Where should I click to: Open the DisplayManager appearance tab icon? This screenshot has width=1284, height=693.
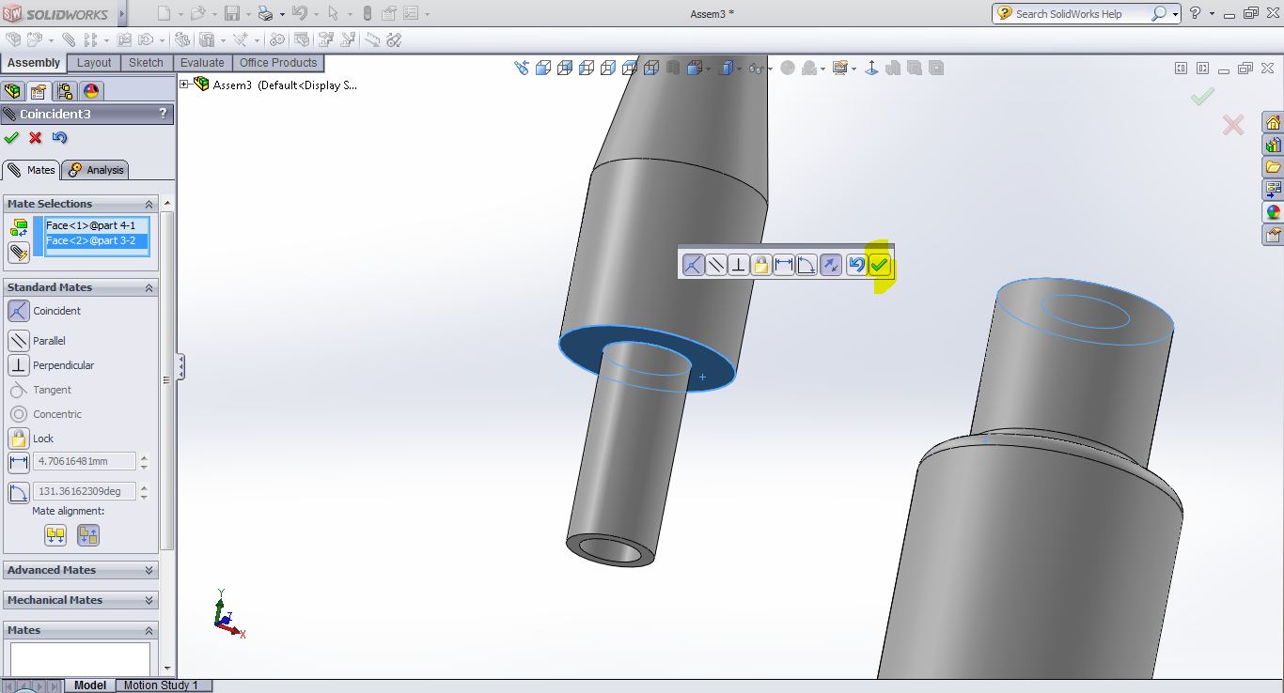pyautogui.click(x=91, y=91)
